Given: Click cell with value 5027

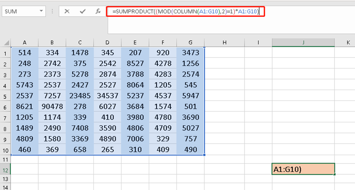Looking at the screenshot, I should [191, 128].
